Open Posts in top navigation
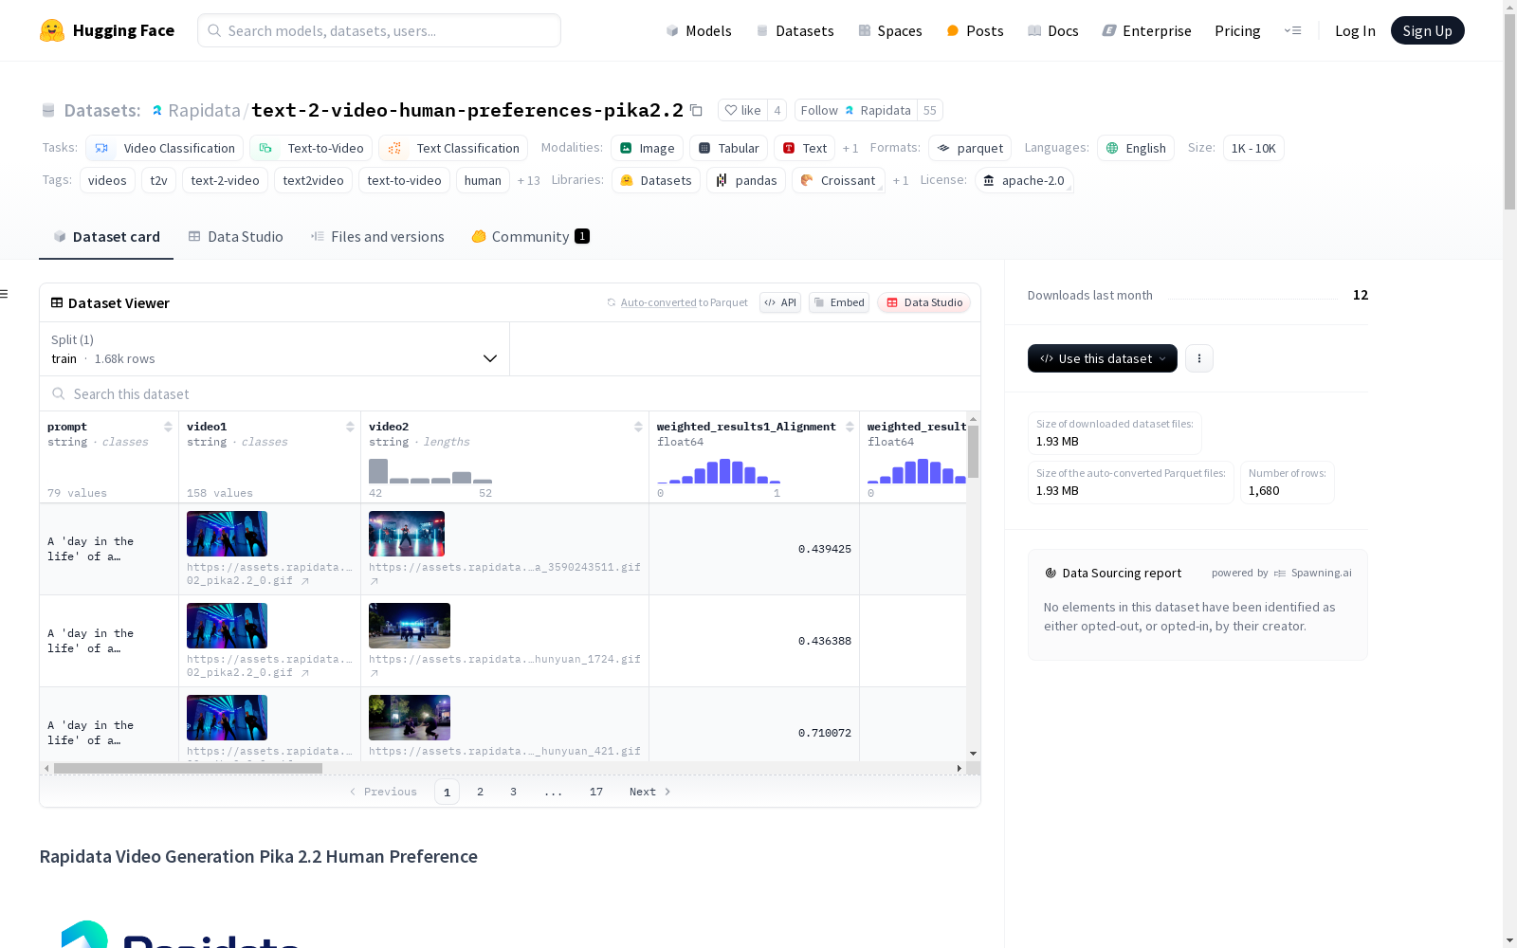Image resolution: width=1517 pixels, height=948 pixels. pos(975,30)
